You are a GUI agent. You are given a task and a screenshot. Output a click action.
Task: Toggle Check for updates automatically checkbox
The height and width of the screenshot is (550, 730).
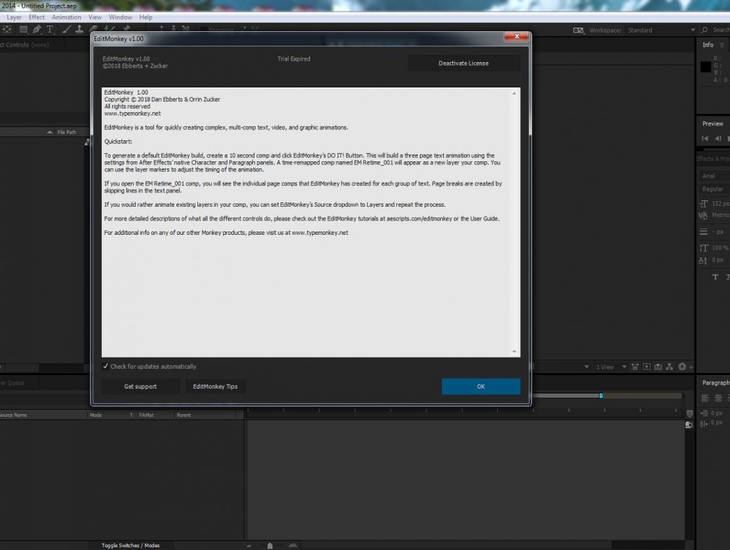click(106, 366)
